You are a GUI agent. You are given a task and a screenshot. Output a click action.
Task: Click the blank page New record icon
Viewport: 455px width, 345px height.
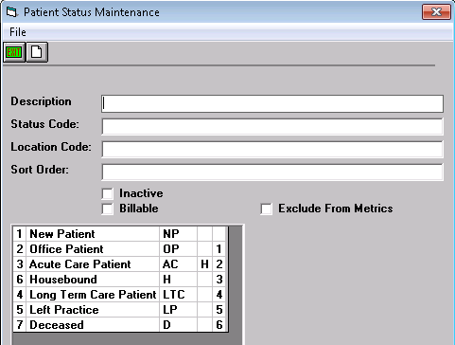click(x=37, y=52)
